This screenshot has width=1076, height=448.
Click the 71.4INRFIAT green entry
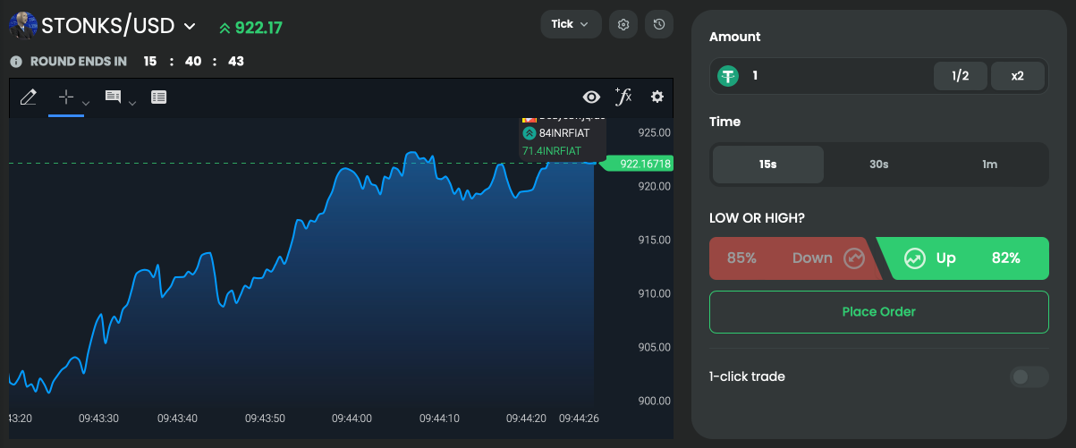coord(551,151)
